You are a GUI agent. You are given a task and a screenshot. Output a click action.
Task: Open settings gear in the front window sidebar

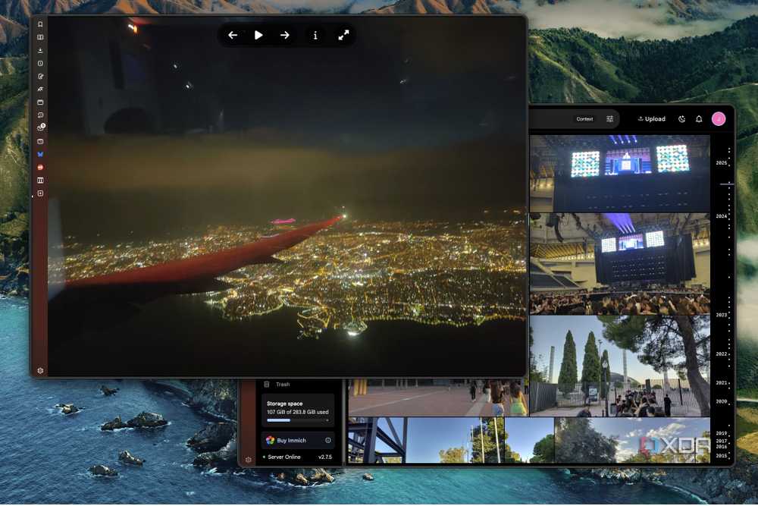(40, 370)
